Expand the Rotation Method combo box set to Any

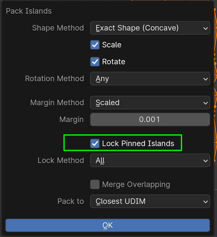click(x=150, y=79)
